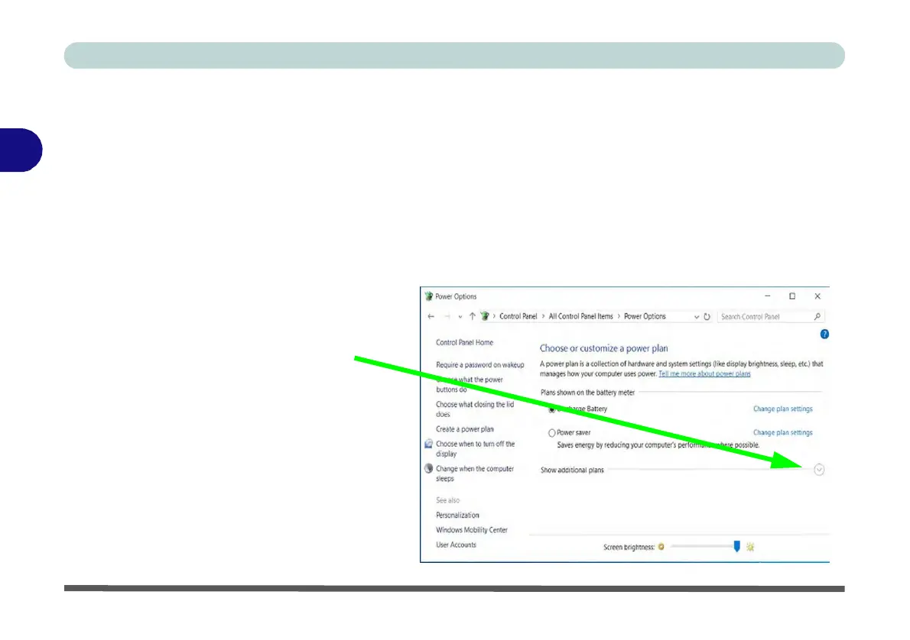Click Control Panel in breadcrumb path
The width and height of the screenshot is (910, 640).
tap(518, 316)
